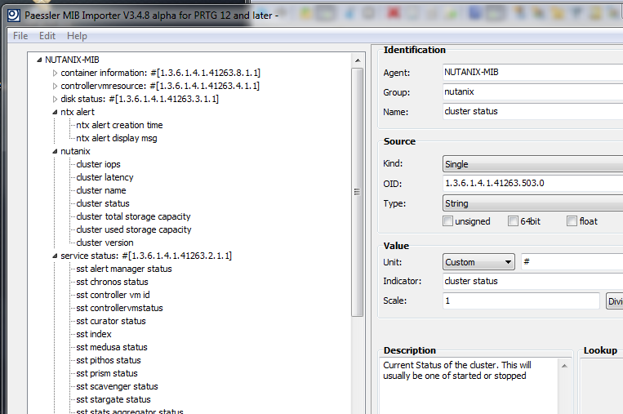Collapse the nutanix tree node
The image size is (623, 414).
(x=55, y=151)
